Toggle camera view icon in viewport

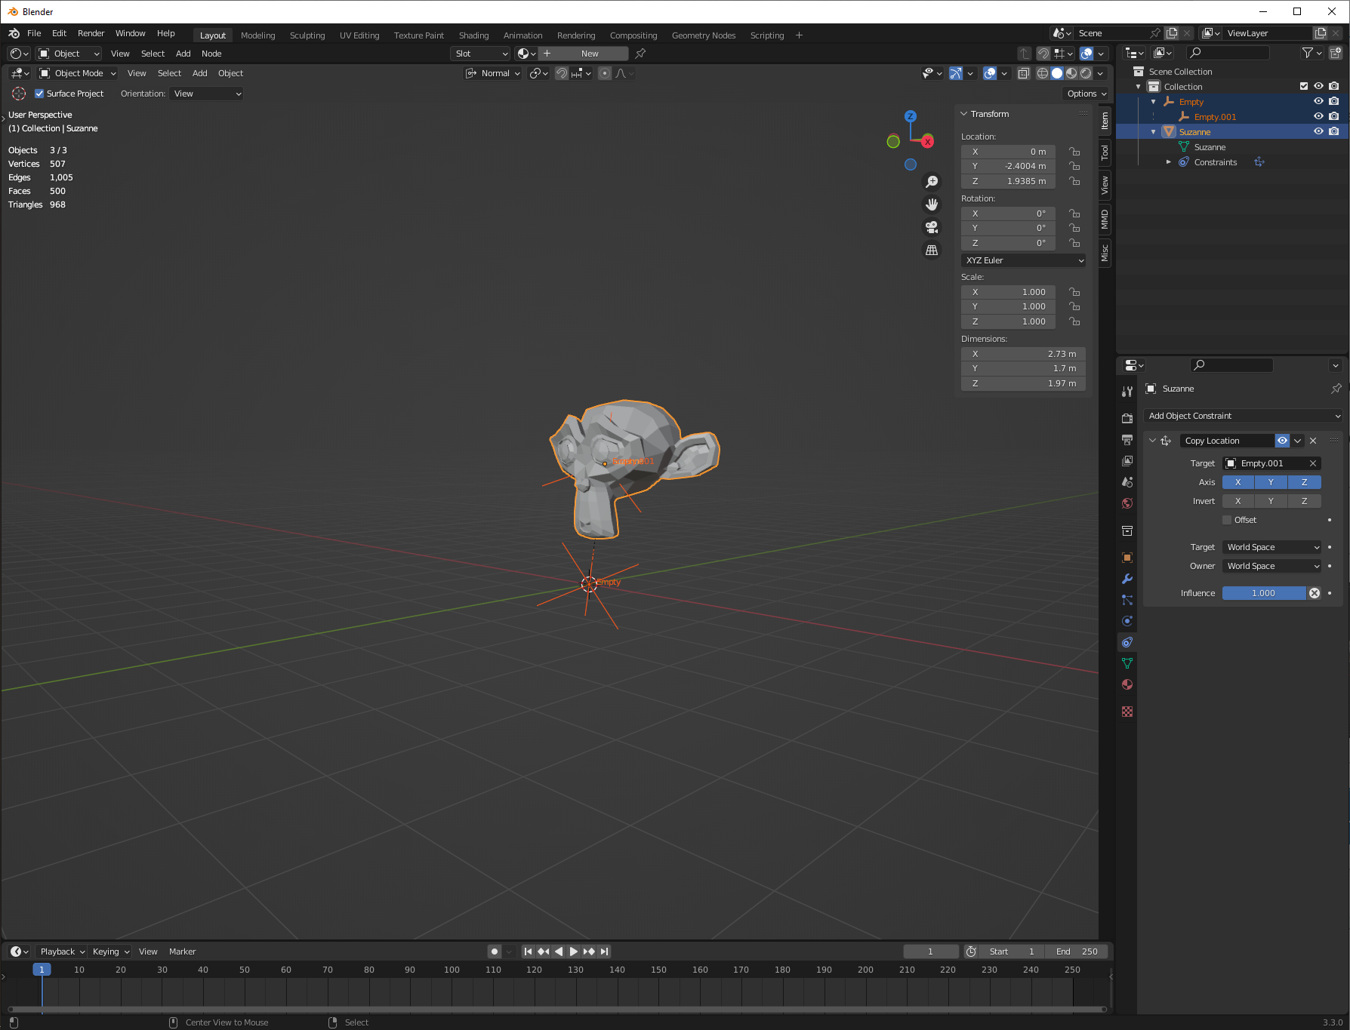pos(932,227)
